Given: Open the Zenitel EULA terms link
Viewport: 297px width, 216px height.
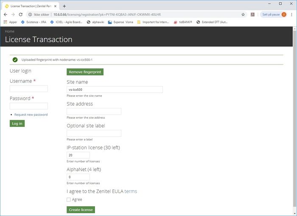Looking at the screenshot, I should click(x=131, y=191).
